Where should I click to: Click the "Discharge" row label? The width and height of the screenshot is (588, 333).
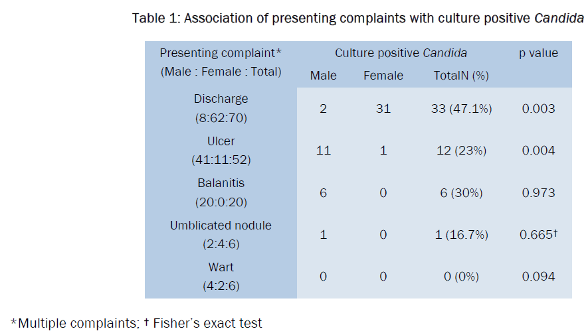pos(221,99)
